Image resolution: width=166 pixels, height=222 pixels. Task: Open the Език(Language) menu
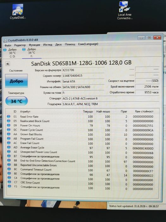pyautogui.click(x=88, y=44)
